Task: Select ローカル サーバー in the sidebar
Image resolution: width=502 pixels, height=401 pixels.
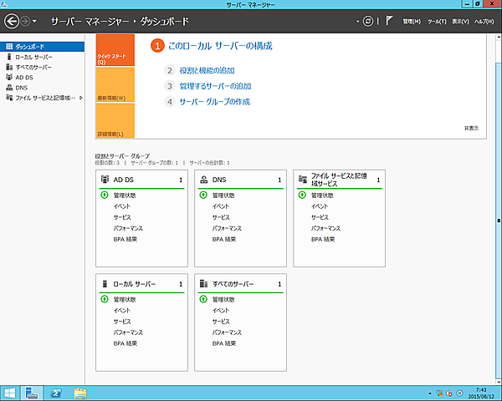Action: click(43, 57)
